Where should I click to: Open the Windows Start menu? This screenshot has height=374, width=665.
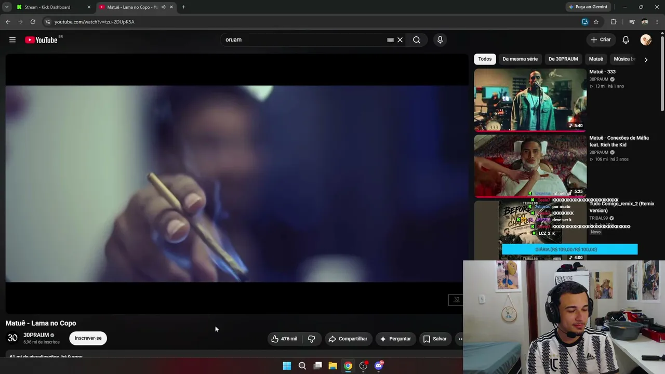(287, 366)
